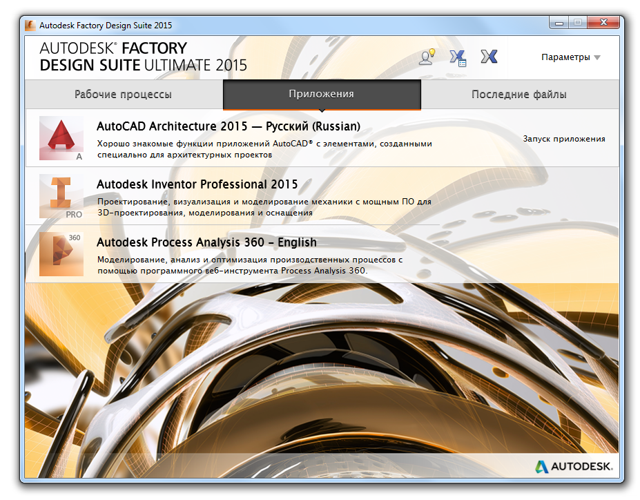Screen dimensions: 640x500
Task: Click the AutoCAD Architecture description text
Action: [x=264, y=149]
